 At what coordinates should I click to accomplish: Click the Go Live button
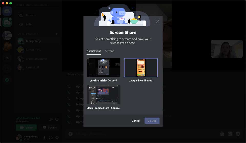152,121
